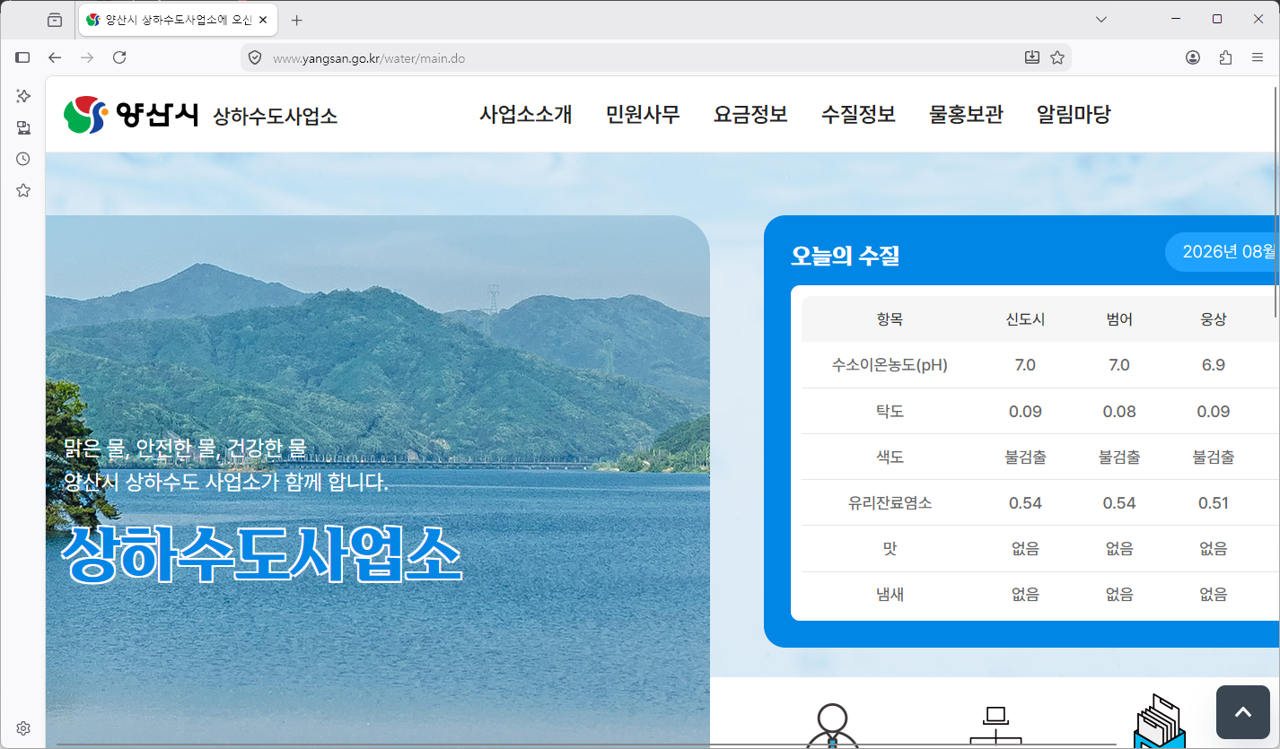Click the install/save page icon in address bar
Screen dimensions: 1280x749
point(1032,57)
